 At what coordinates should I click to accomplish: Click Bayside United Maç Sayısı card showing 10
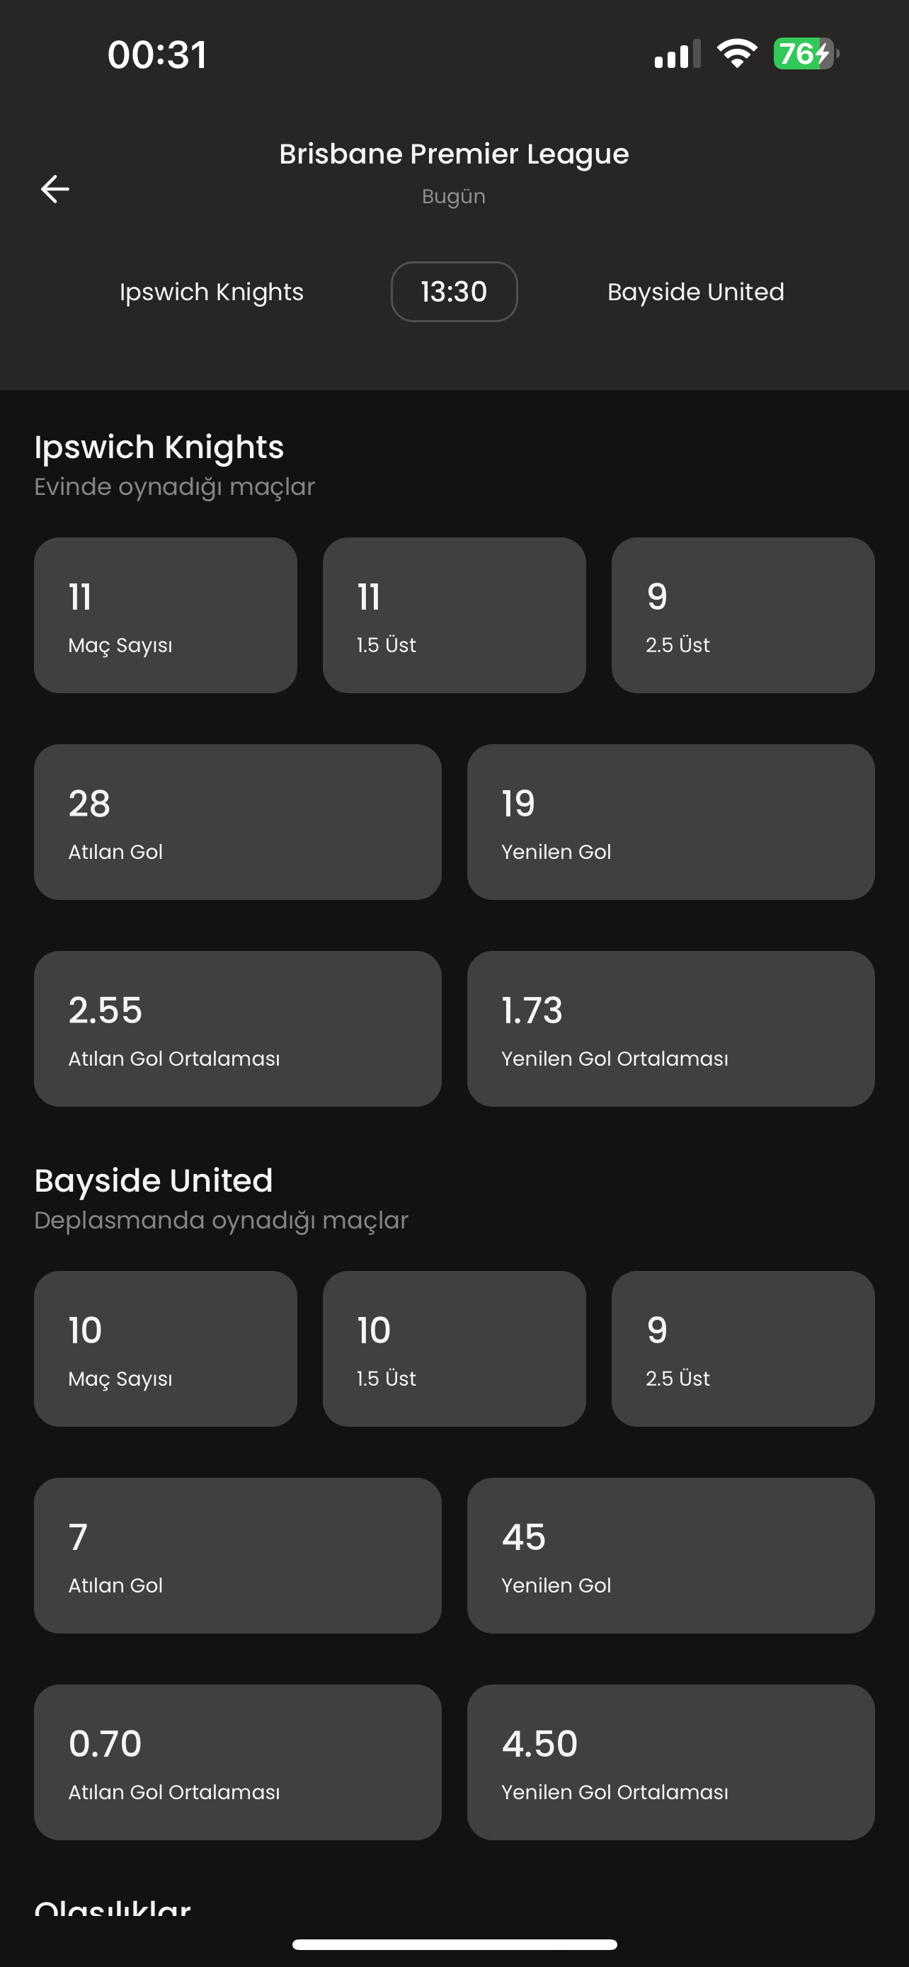pos(165,1348)
